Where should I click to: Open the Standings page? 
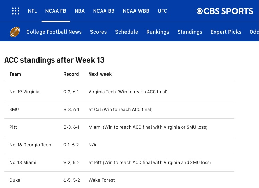[190, 32]
